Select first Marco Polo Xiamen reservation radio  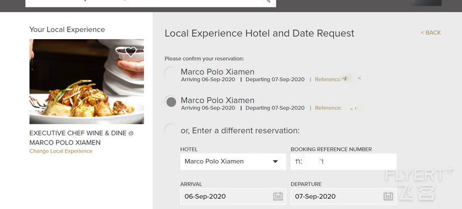(171, 74)
